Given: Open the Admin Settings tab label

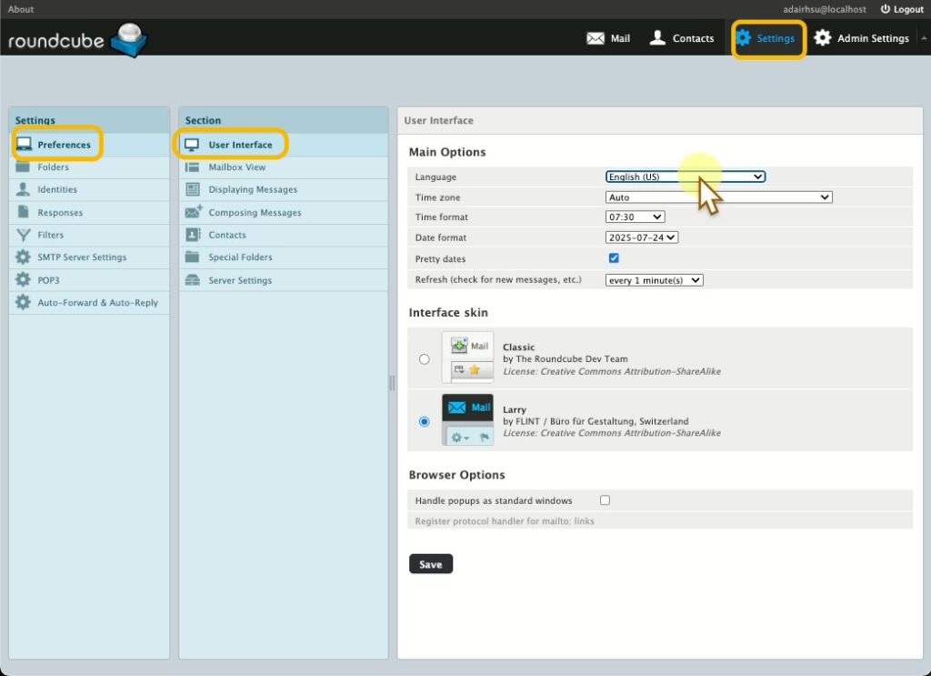Looking at the screenshot, I should tap(873, 38).
